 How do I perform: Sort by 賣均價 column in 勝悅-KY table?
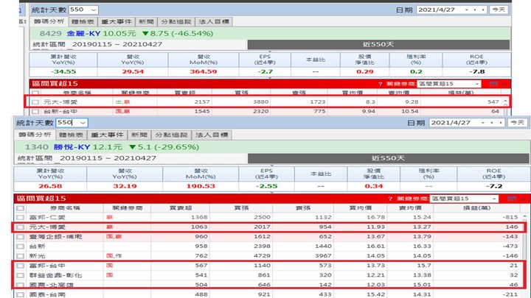coord(411,208)
